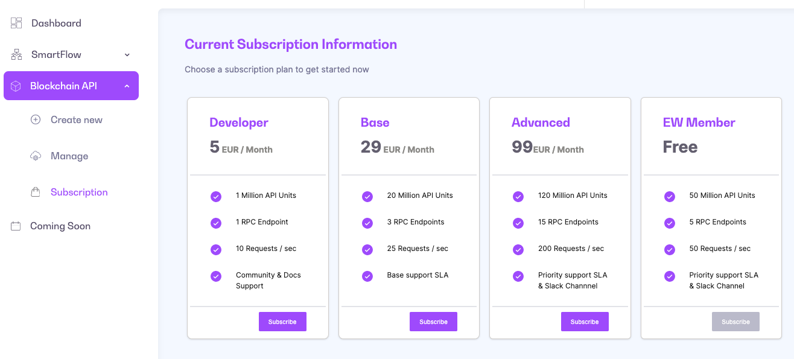Screen dimensions: 794x359
Task: Click the Subscription shopping bag icon
Action: 36,192
